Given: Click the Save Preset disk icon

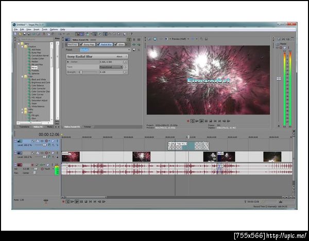Looking at the screenshot, I should tap(134, 50).
